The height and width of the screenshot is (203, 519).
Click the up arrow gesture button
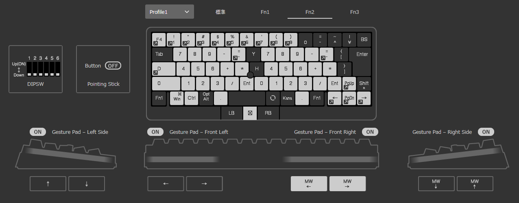tap(48, 183)
